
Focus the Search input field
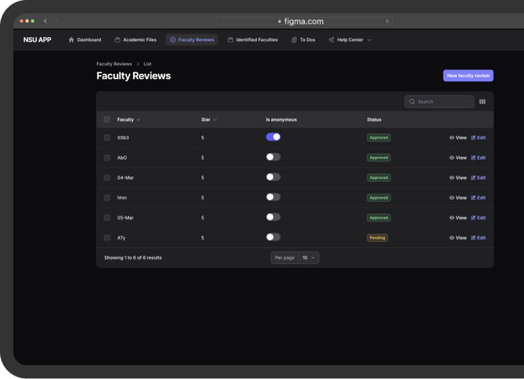(443, 102)
